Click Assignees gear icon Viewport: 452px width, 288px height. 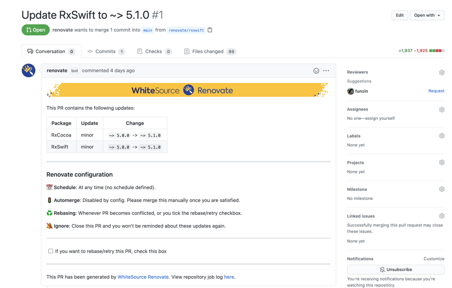[442, 110]
